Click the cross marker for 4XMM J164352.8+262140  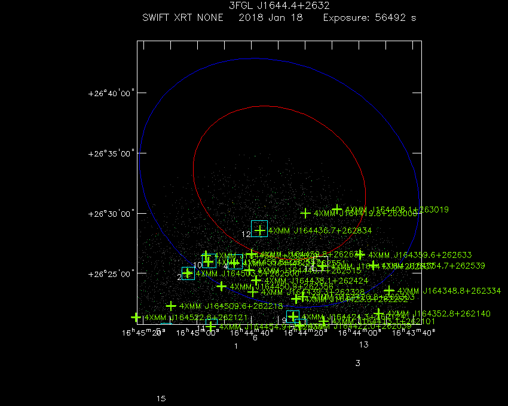[378, 313]
